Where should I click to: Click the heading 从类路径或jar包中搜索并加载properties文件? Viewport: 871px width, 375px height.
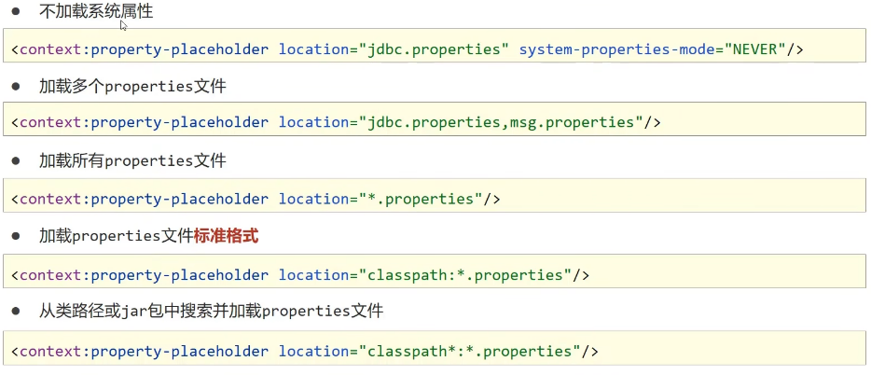coord(211,312)
